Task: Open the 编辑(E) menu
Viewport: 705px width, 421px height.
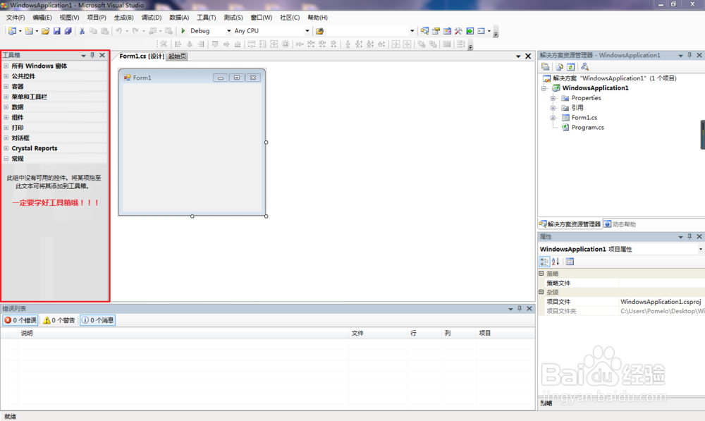Action: [42, 18]
